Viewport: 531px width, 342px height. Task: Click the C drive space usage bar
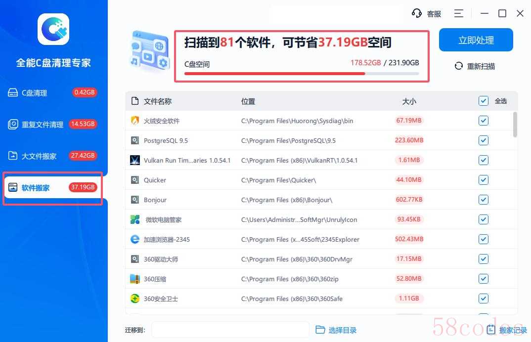click(x=302, y=74)
